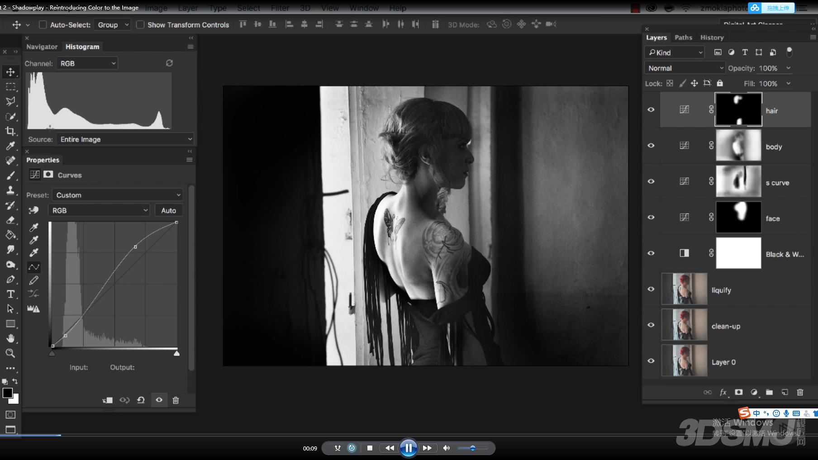Refresh the histogram with the uncached refresh icon
This screenshot has width=818, height=460.
[169, 63]
